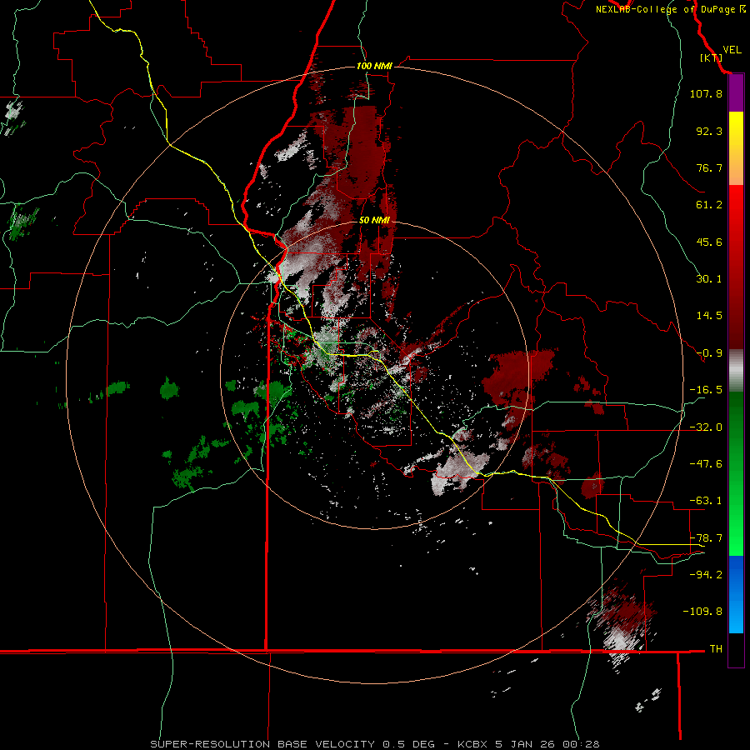
Task: Click the NEXLAB-College of DuPage label
Action: coord(665,9)
